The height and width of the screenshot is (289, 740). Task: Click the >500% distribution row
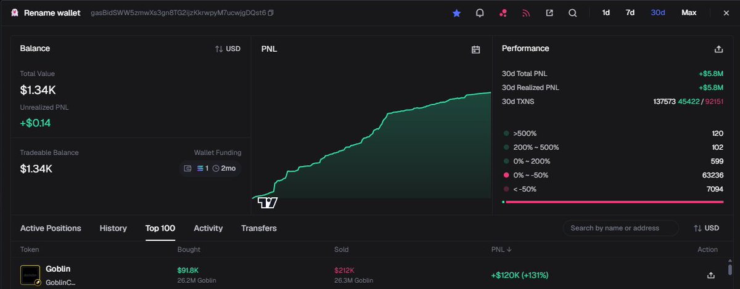pos(612,133)
